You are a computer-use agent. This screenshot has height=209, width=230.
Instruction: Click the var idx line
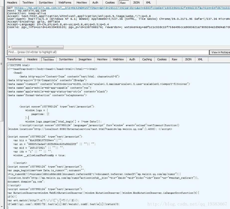click(x=33, y=152)
